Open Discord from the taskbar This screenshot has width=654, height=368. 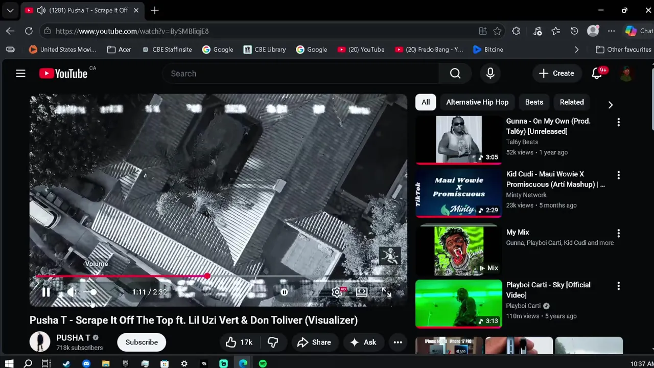click(86, 363)
